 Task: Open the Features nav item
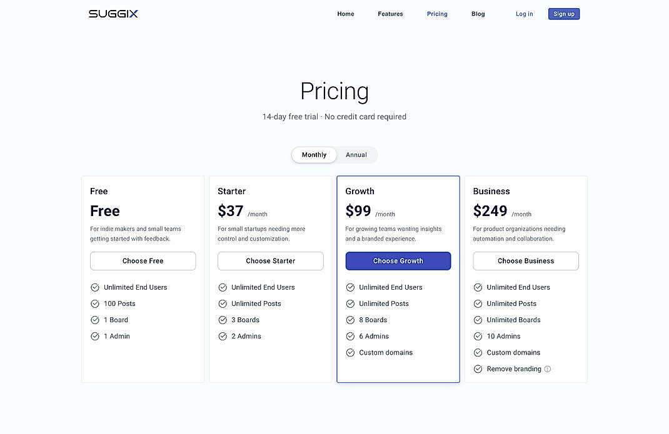390,14
